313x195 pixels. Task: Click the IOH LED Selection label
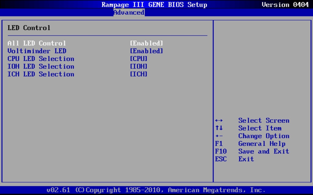(x=41, y=67)
